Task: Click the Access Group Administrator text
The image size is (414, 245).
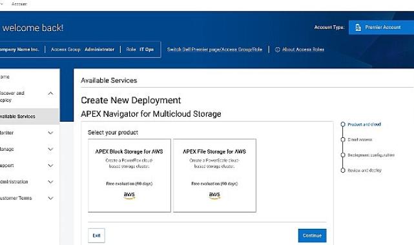Action: [83, 50]
